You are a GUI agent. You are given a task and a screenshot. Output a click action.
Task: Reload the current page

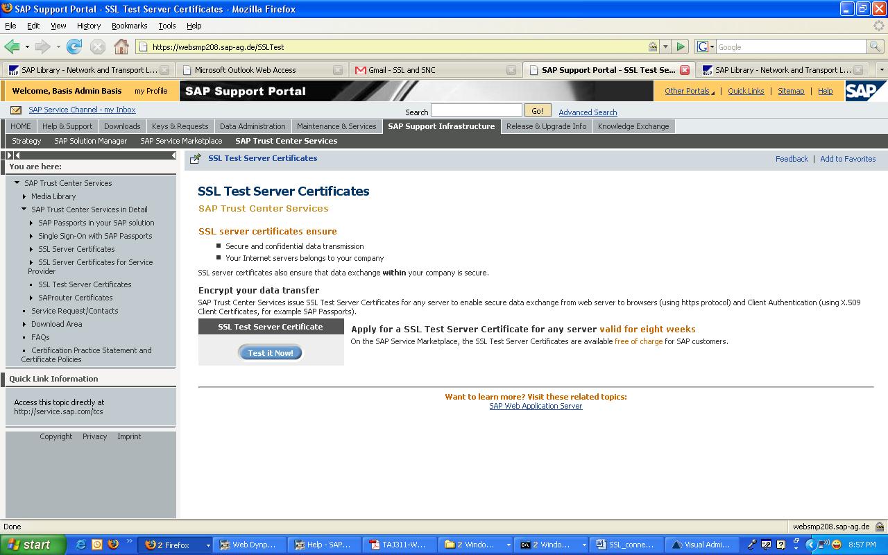tap(74, 46)
